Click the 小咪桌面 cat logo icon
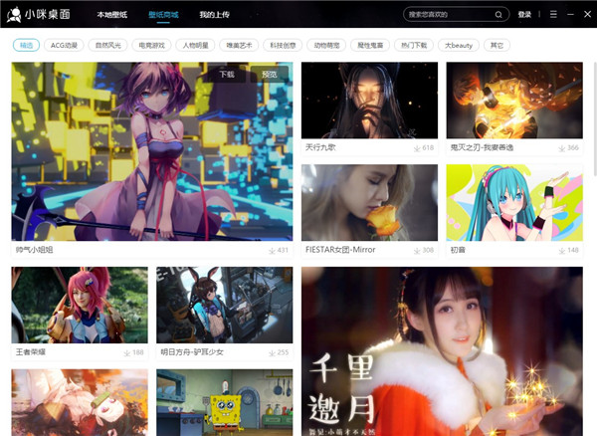Viewport: 597px width, 436px height. click(x=14, y=15)
